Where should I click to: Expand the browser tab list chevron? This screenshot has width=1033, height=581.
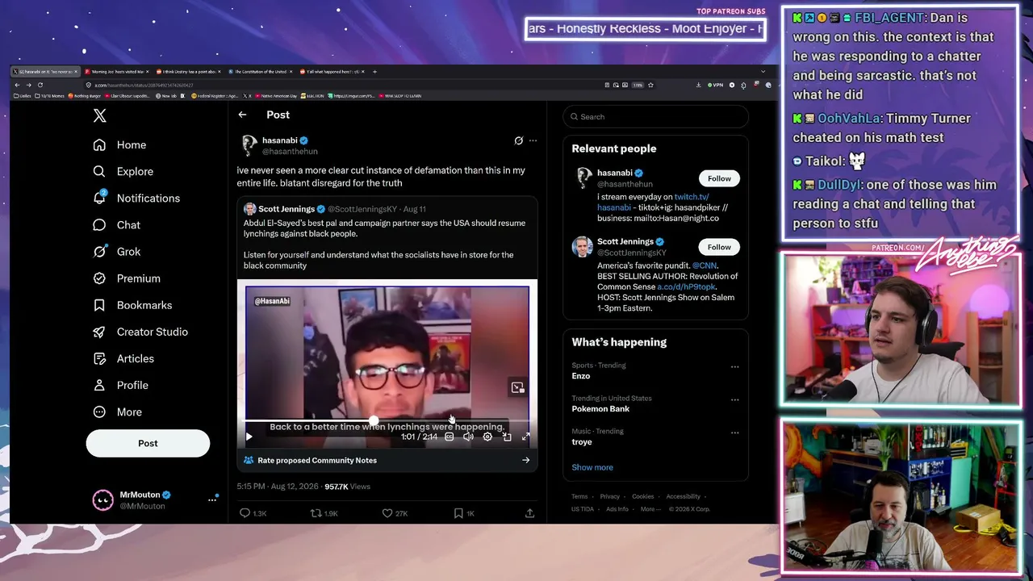point(763,72)
